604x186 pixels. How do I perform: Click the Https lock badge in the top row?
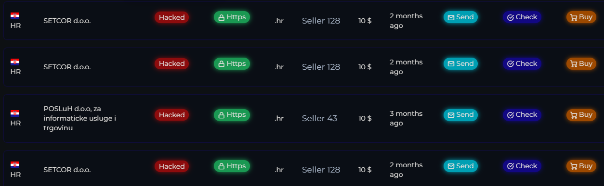232,17
